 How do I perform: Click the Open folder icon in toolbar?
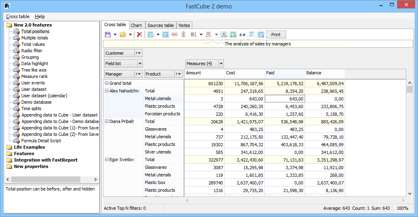[123, 35]
